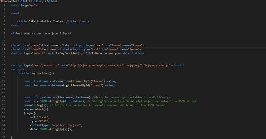Screen dimensions: 266x139
Task: Click the id="lname" attribute on line 12
Action: click(x=110, y=49)
